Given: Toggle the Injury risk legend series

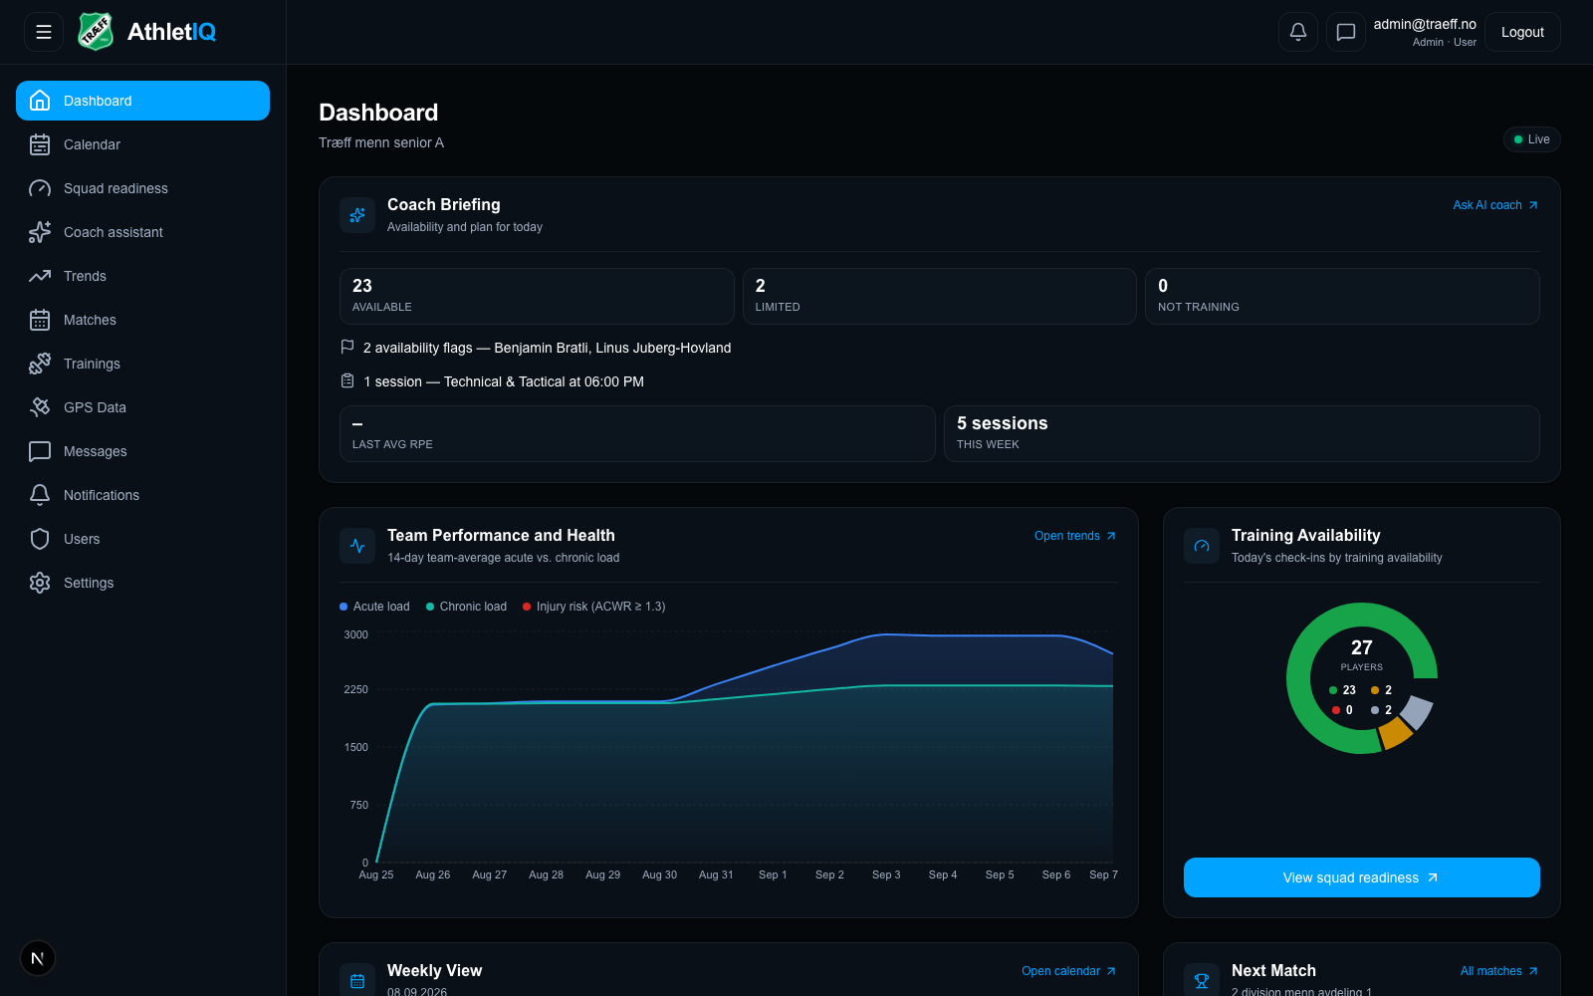Looking at the screenshot, I should (594, 607).
